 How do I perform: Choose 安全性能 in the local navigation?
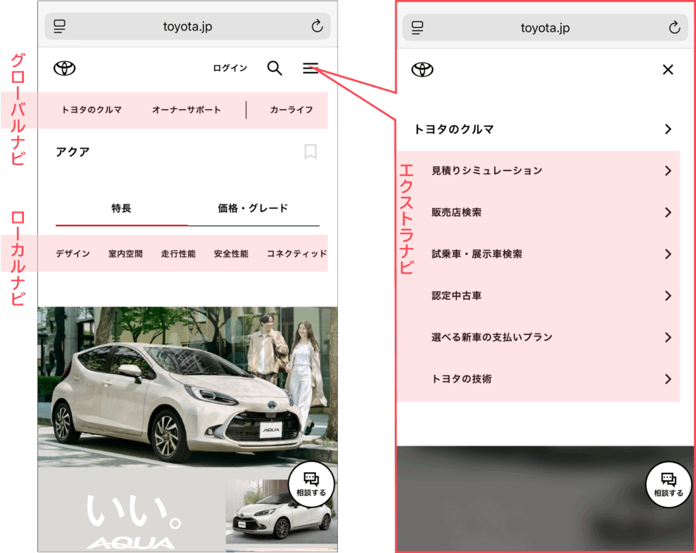pyautogui.click(x=230, y=254)
